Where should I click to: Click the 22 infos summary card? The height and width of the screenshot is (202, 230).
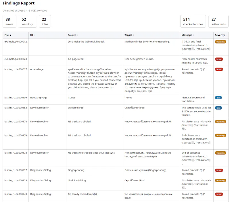[x=45, y=21]
